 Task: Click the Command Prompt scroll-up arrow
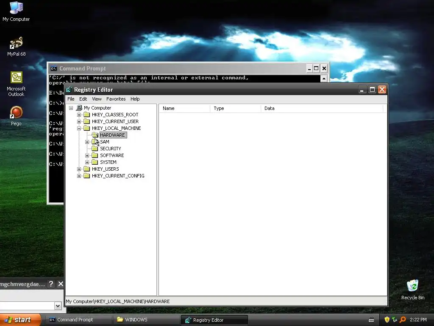click(324, 79)
